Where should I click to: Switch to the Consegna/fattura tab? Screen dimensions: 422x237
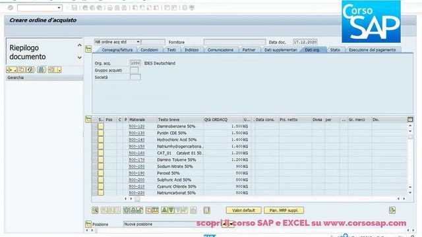pos(117,50)
